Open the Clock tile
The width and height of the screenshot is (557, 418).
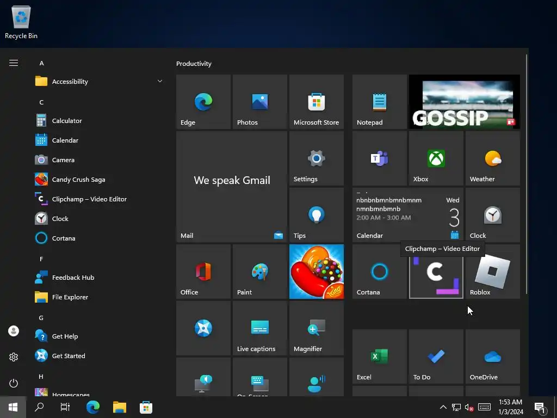point(493,215)
